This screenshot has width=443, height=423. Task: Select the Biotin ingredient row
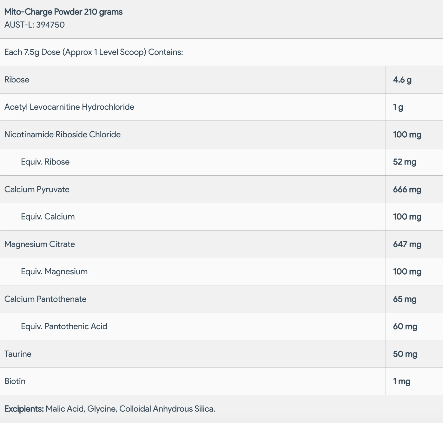coord(221,381)
